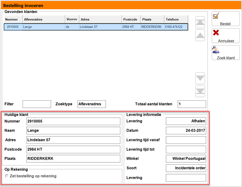Move up one row with up arrow
Screen dimensions: 242x187
(x=200, y=35)
